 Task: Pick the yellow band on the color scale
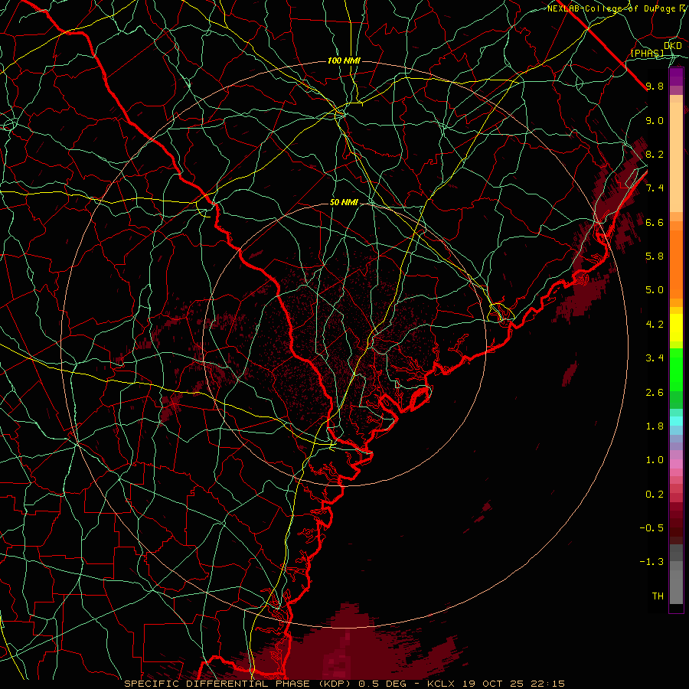[x=676, y=328]
